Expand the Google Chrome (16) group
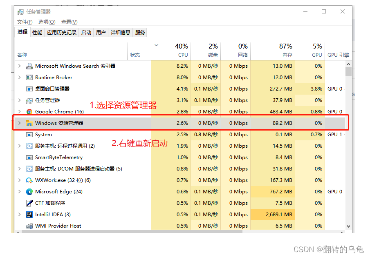Screen dimensions: 370x257 (20, 111)
